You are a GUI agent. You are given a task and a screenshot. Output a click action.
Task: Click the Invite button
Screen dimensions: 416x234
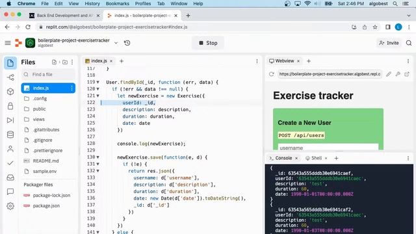coord(389,43)
